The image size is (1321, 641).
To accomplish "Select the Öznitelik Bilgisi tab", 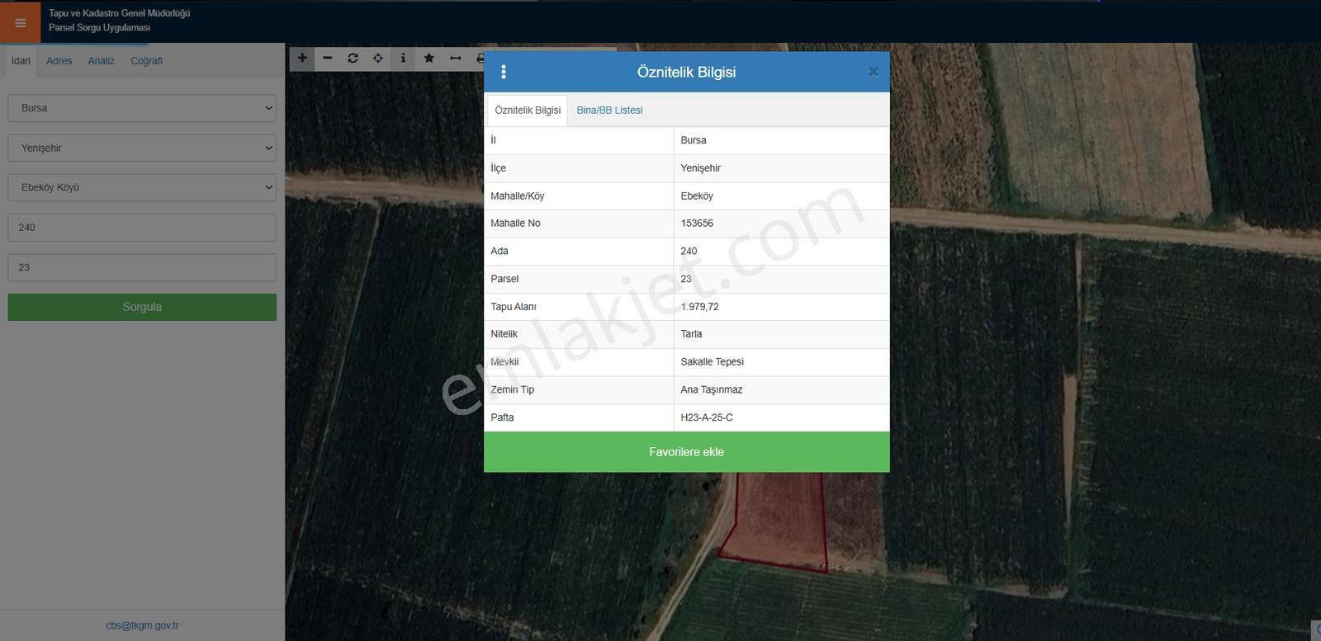I will [x=528, y=110].
